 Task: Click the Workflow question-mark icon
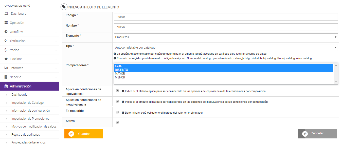[x=6, y=32]
